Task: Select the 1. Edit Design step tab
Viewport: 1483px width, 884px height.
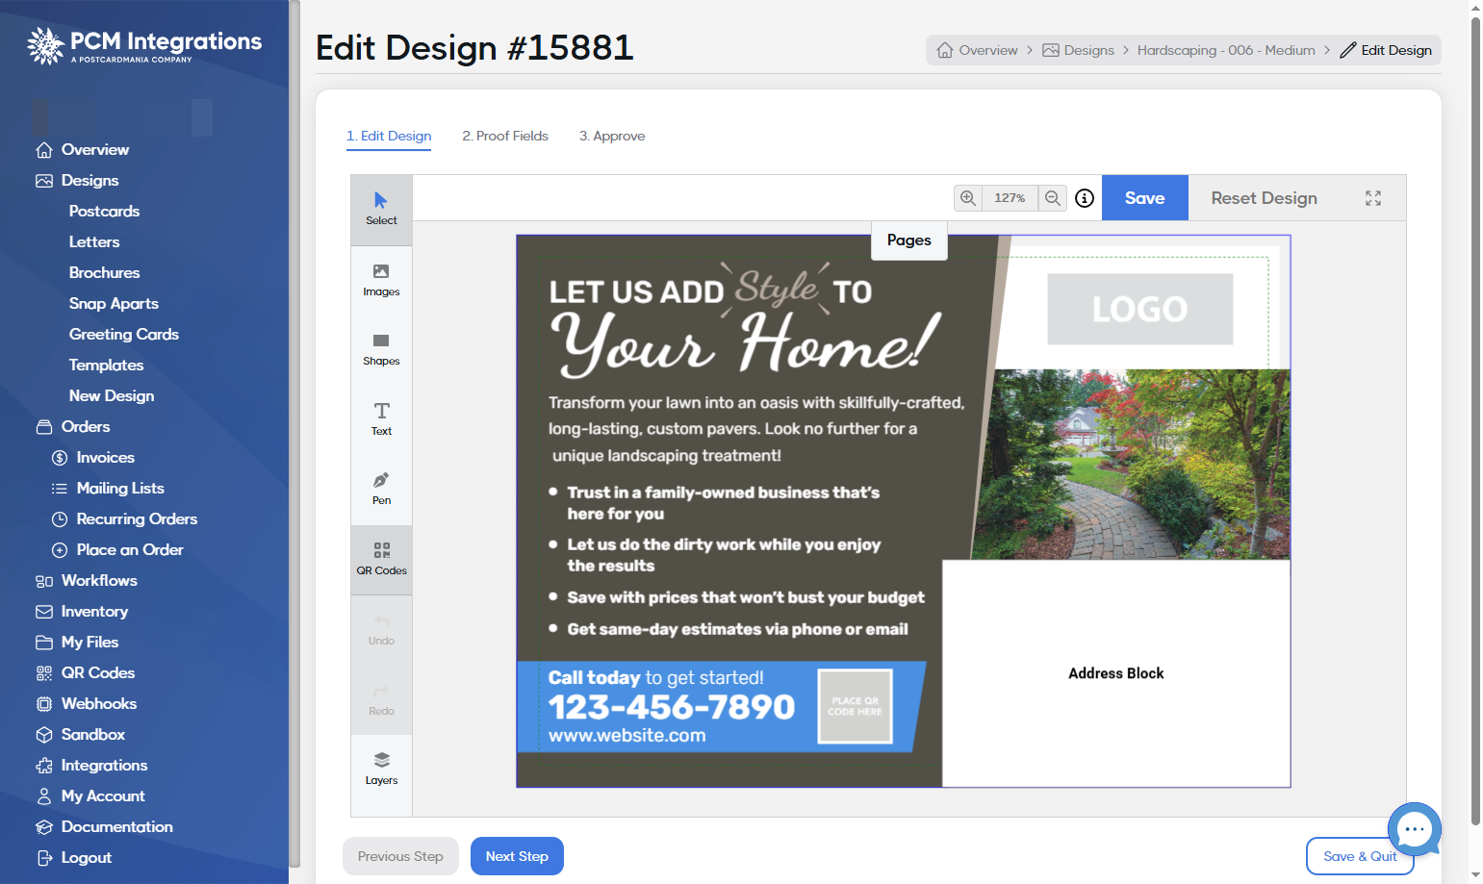Action: pyautogui.click(x=389, y=137)
